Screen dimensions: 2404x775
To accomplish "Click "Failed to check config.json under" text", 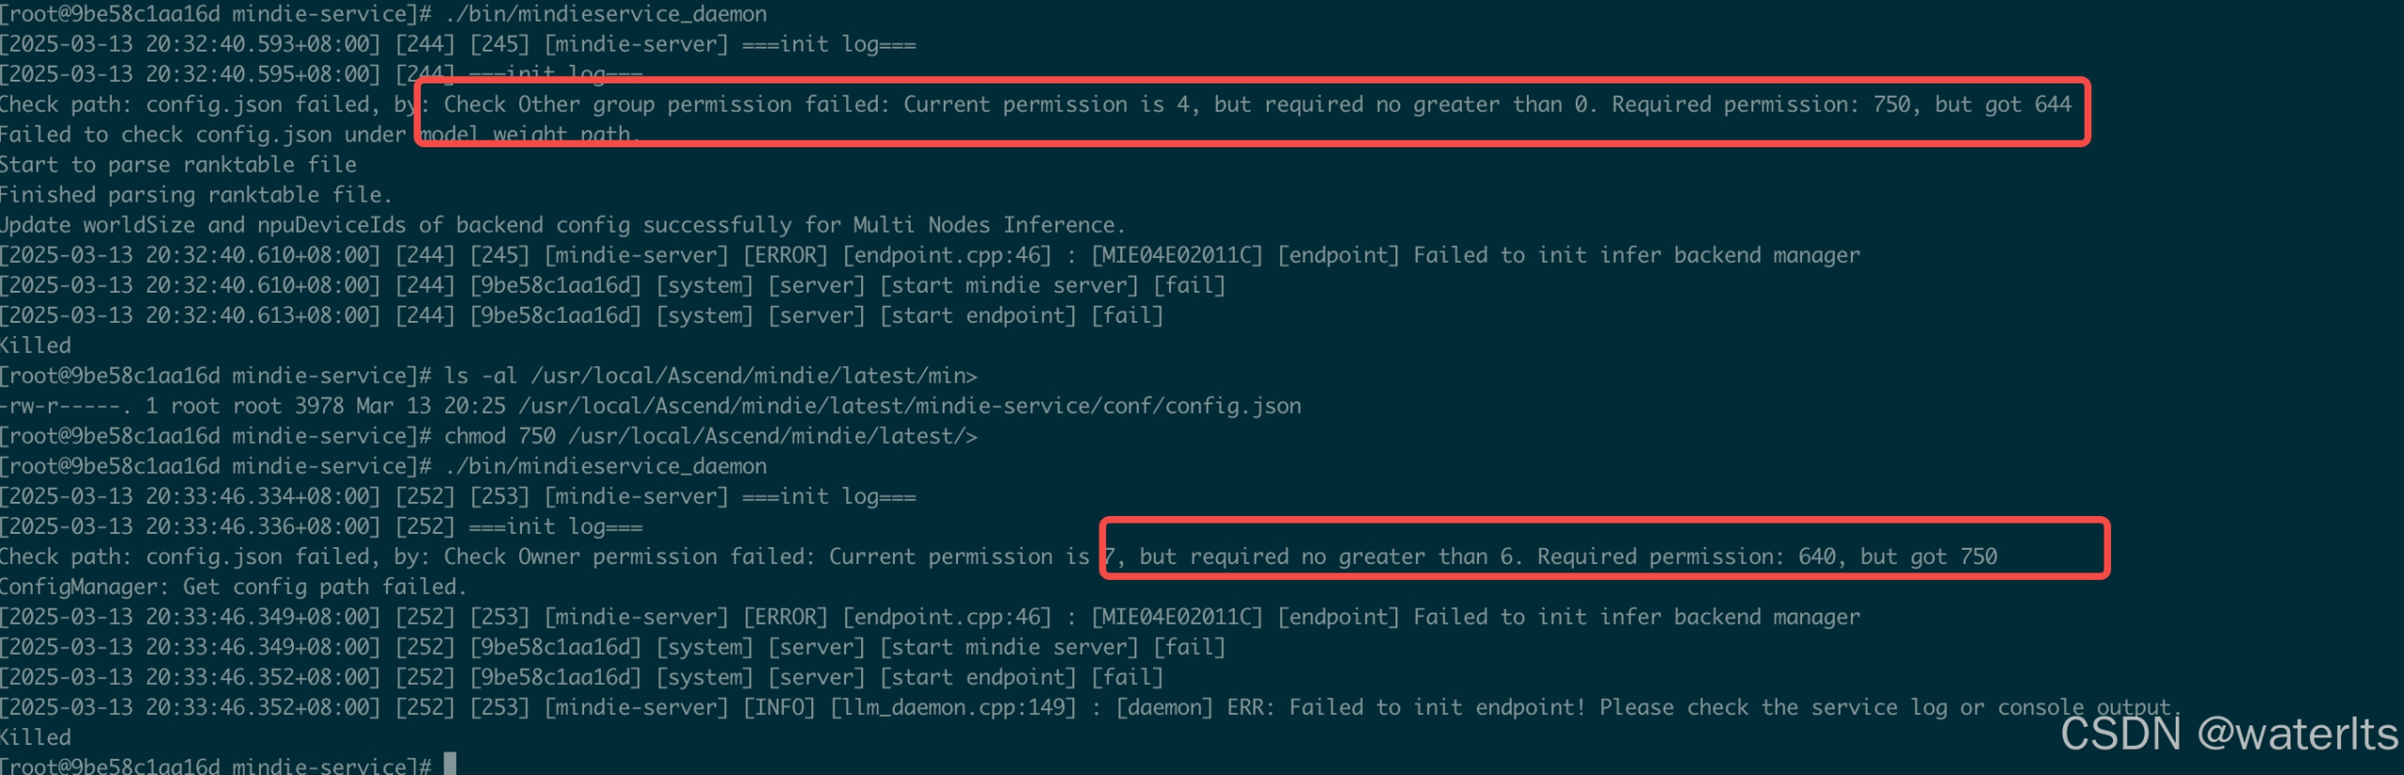I will (203, 135).
